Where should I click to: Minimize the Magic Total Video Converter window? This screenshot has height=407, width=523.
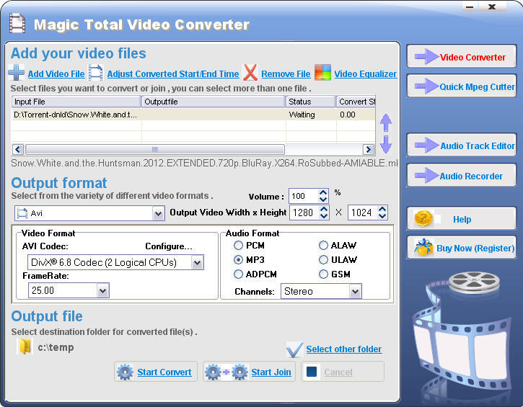click(470, 6)
